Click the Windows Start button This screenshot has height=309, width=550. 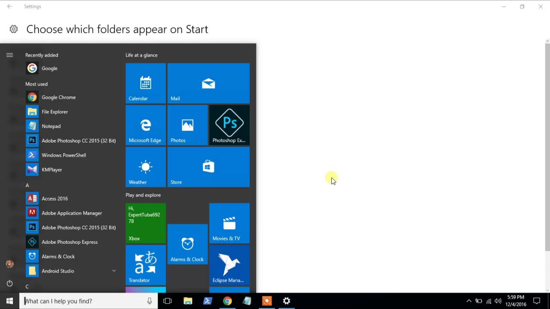pyautogui.click(x=9, y=301)
